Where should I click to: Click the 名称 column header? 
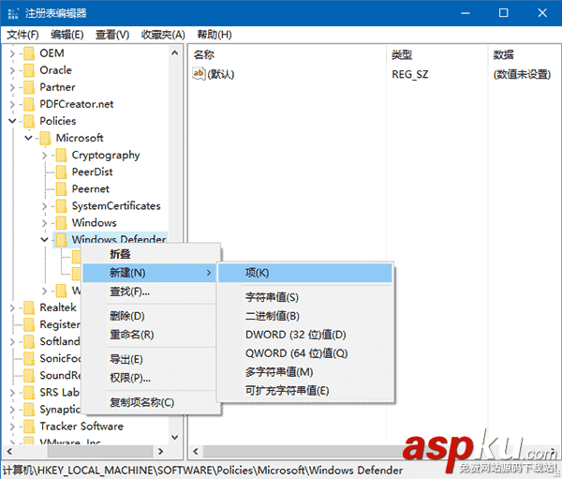[x=288, y=55]
